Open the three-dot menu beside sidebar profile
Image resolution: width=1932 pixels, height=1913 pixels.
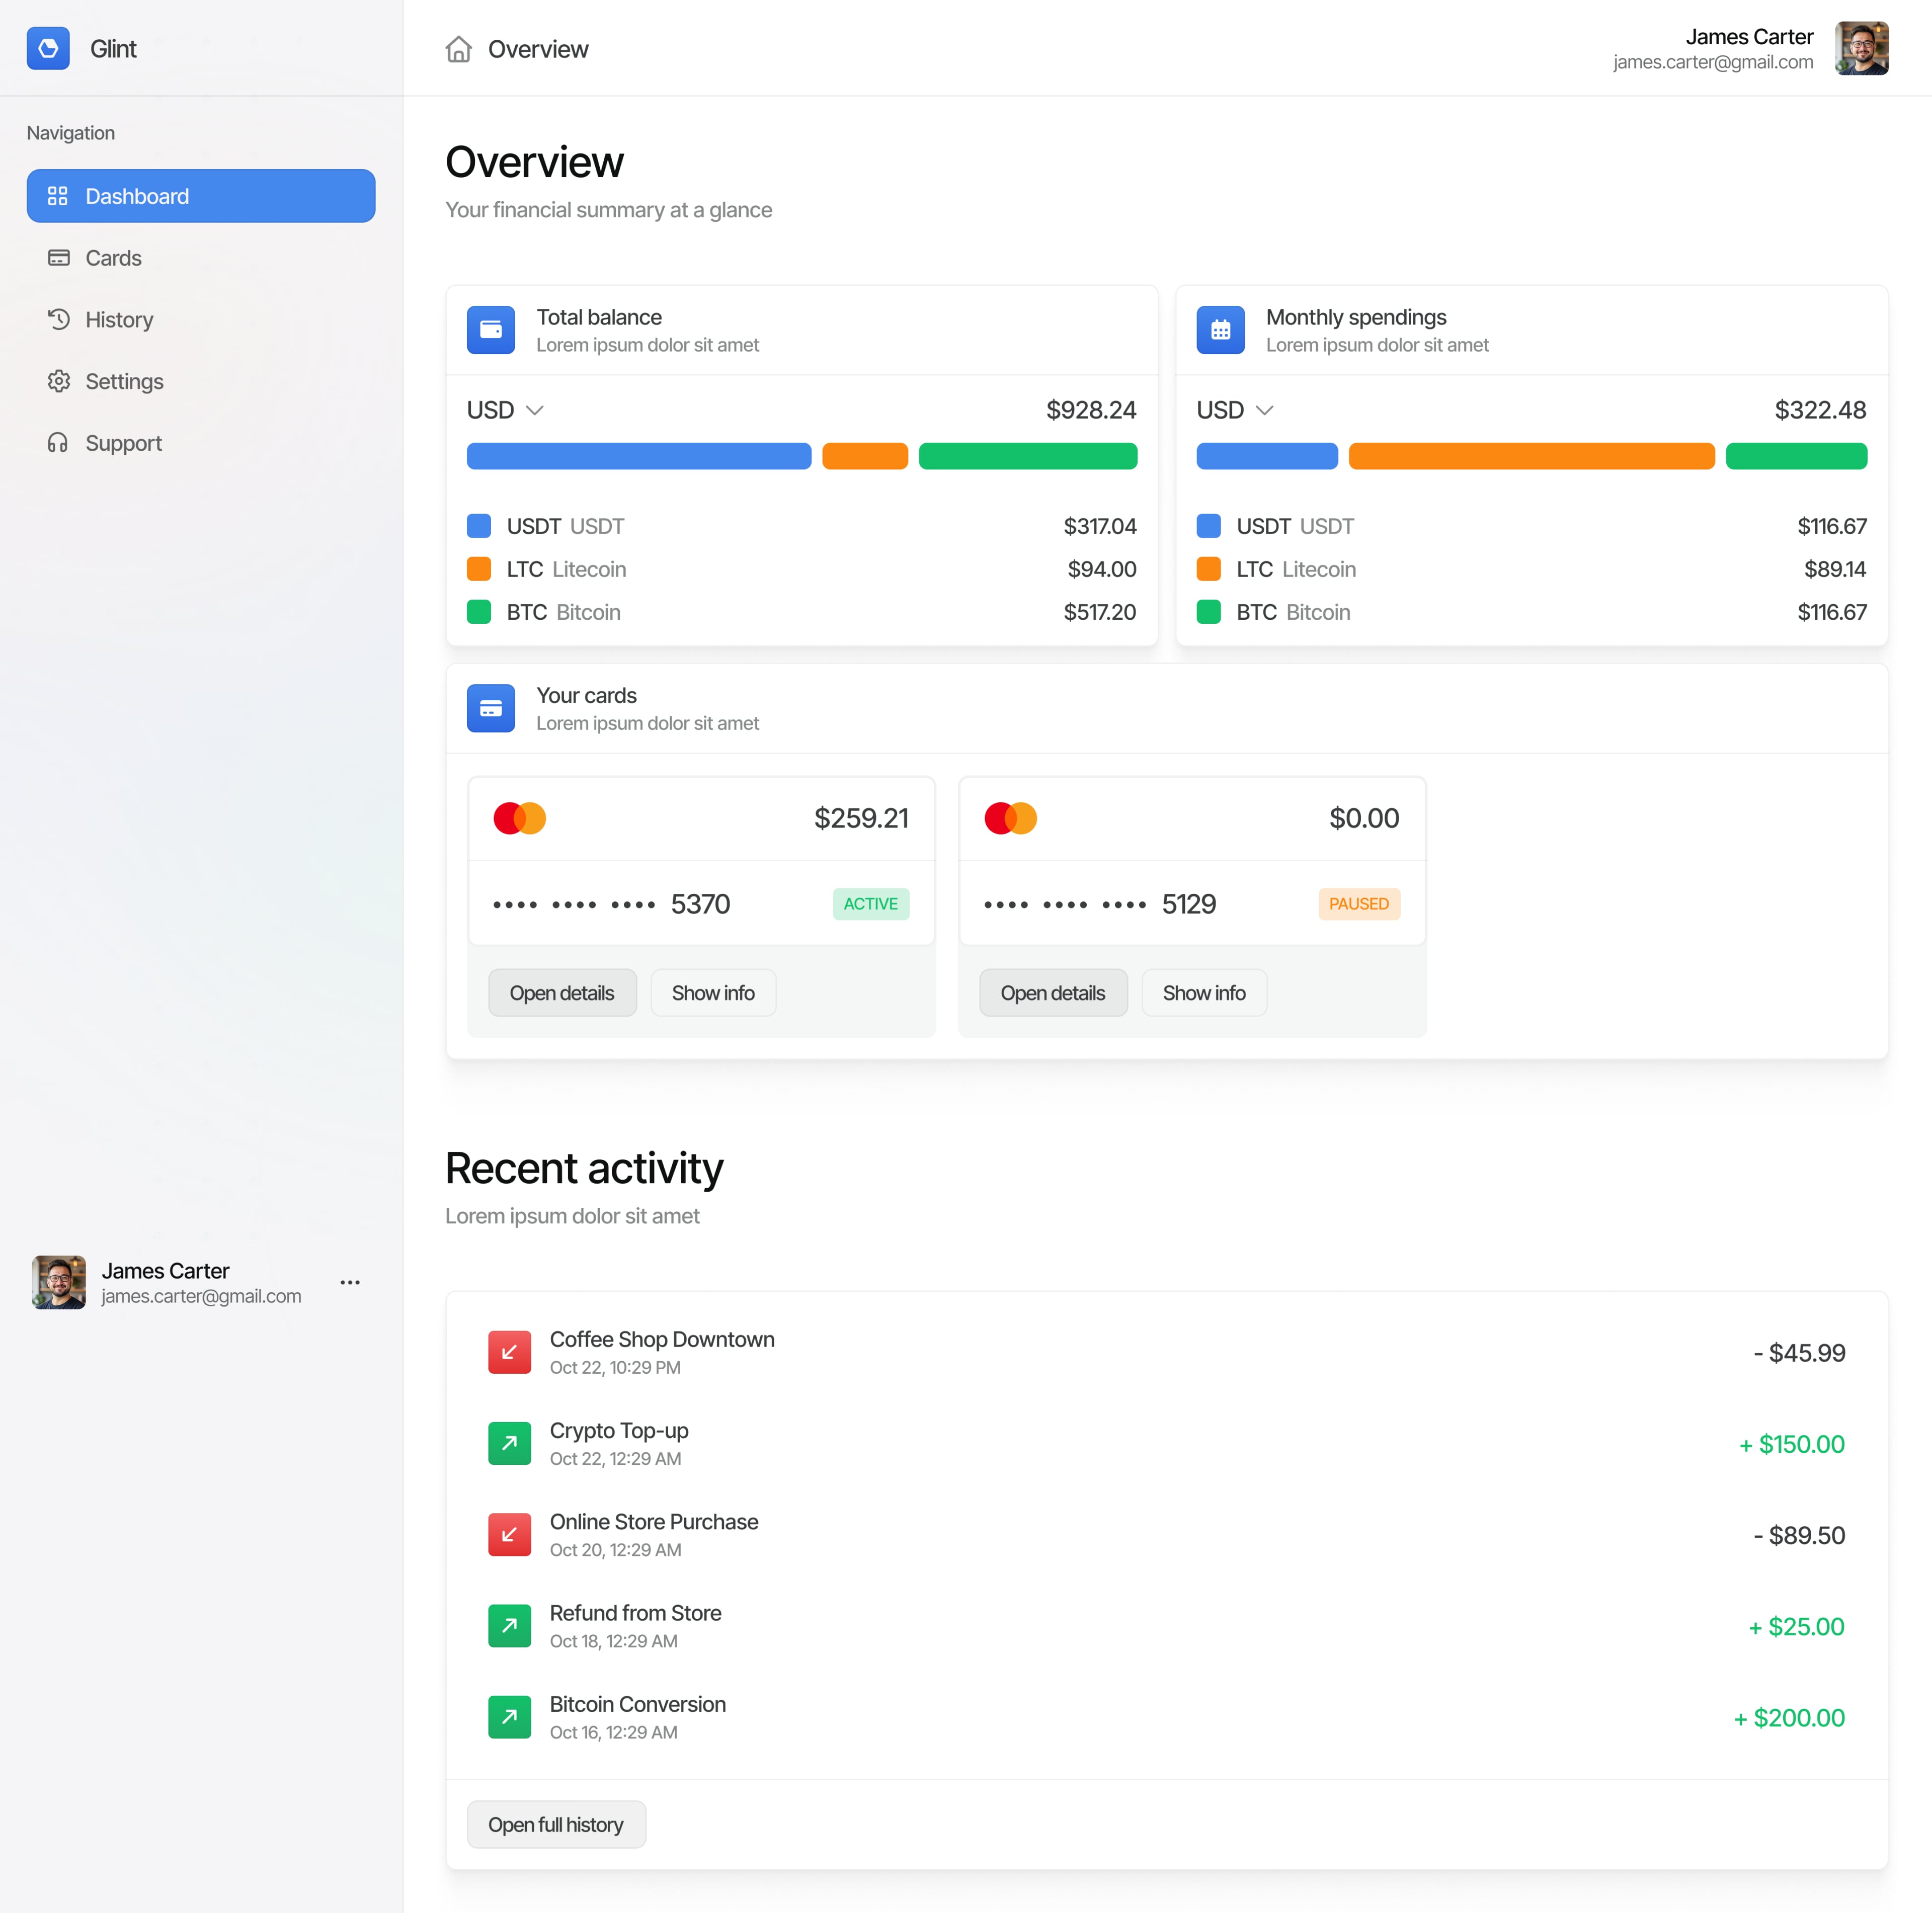coord(350,1282)
